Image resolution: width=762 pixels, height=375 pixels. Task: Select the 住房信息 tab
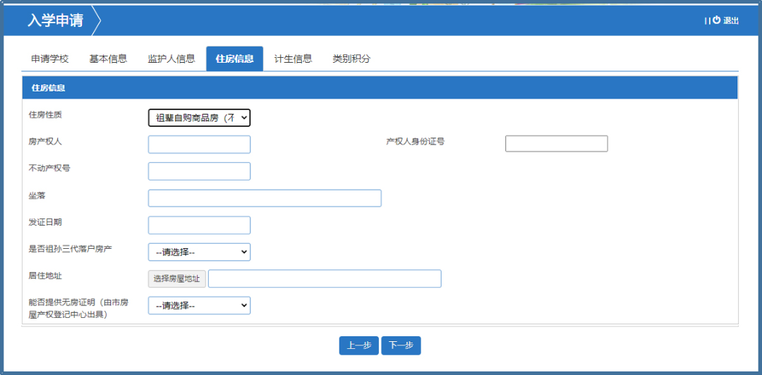coord(234,59)
